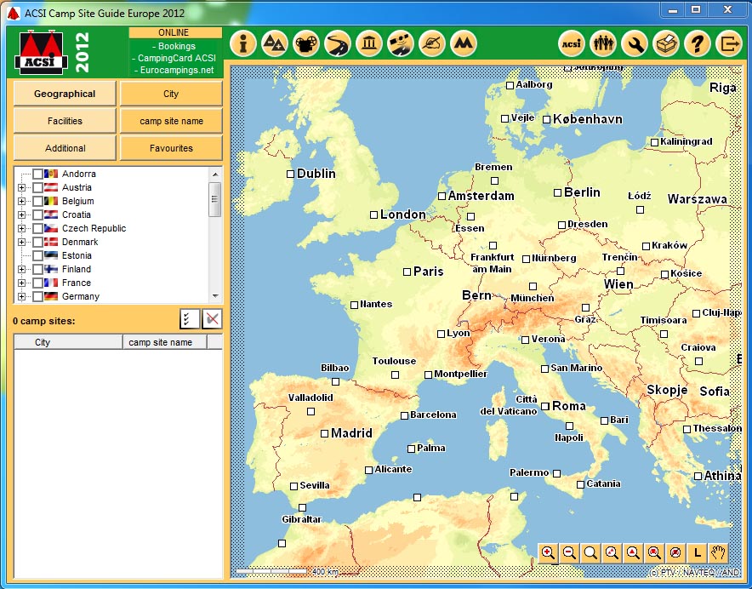Open settings with the wrench icon
Image resolution: width=752 pixels, height=589 pixels.
[635, 43]
